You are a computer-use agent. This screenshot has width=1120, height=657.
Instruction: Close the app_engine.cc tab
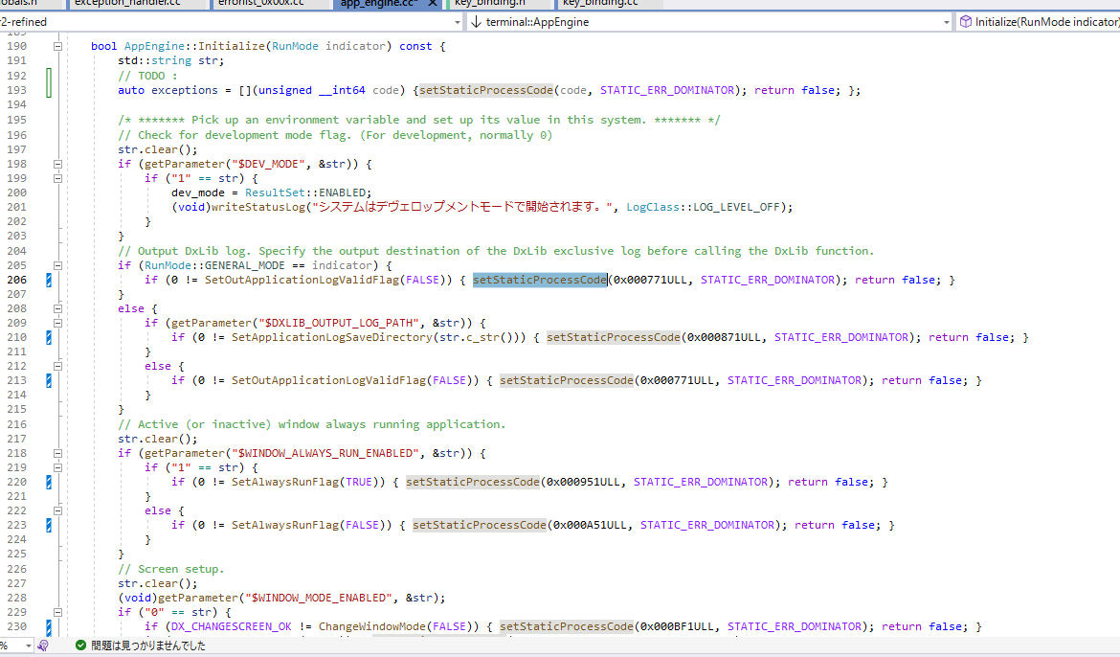pyautogui.click(x=432, y=4)
